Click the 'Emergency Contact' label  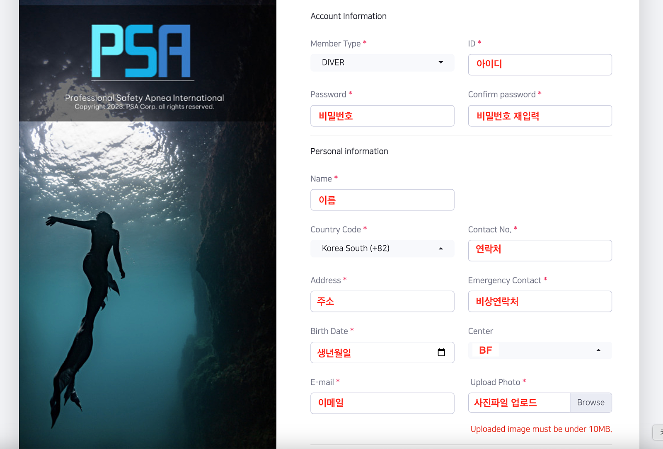tap(504, 280)
